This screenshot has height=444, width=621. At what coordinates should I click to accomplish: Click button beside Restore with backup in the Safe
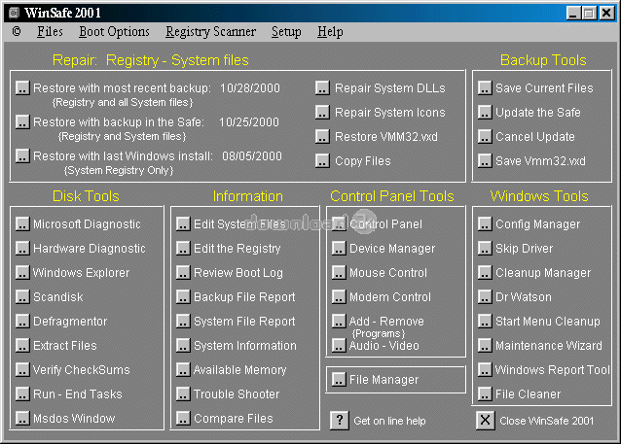tap(22, 121)
